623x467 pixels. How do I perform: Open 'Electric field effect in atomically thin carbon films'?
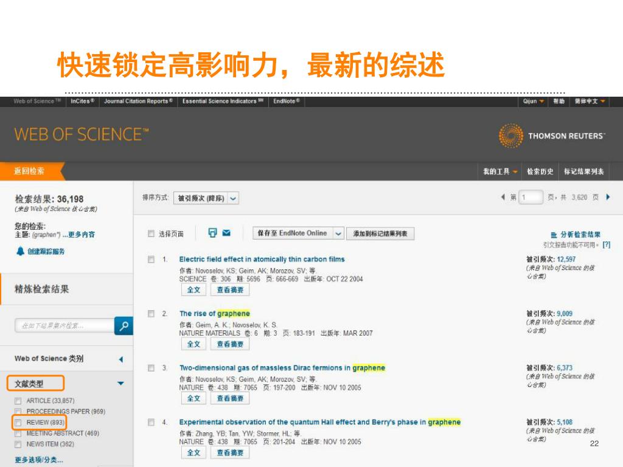click(x=262, y=259)
